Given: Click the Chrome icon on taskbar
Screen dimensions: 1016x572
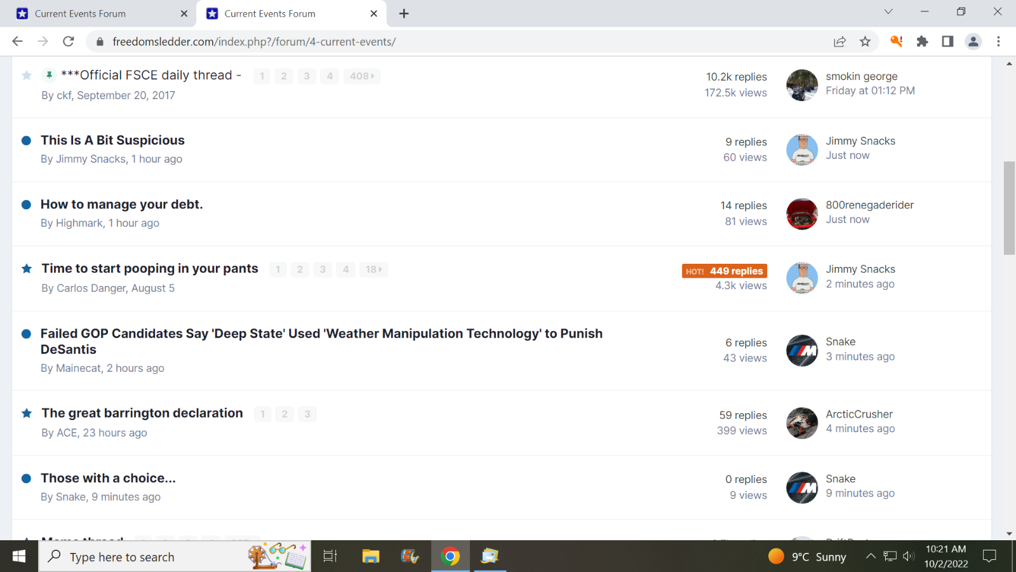Looking at the screenshot, I should pyautogui.click(x=450, y=557).
